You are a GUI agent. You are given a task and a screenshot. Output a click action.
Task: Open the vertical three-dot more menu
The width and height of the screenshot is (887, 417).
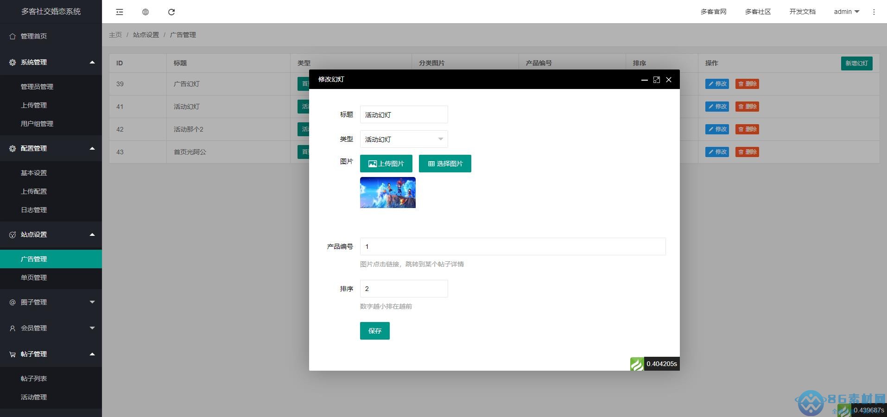click(x=874, y=12)
